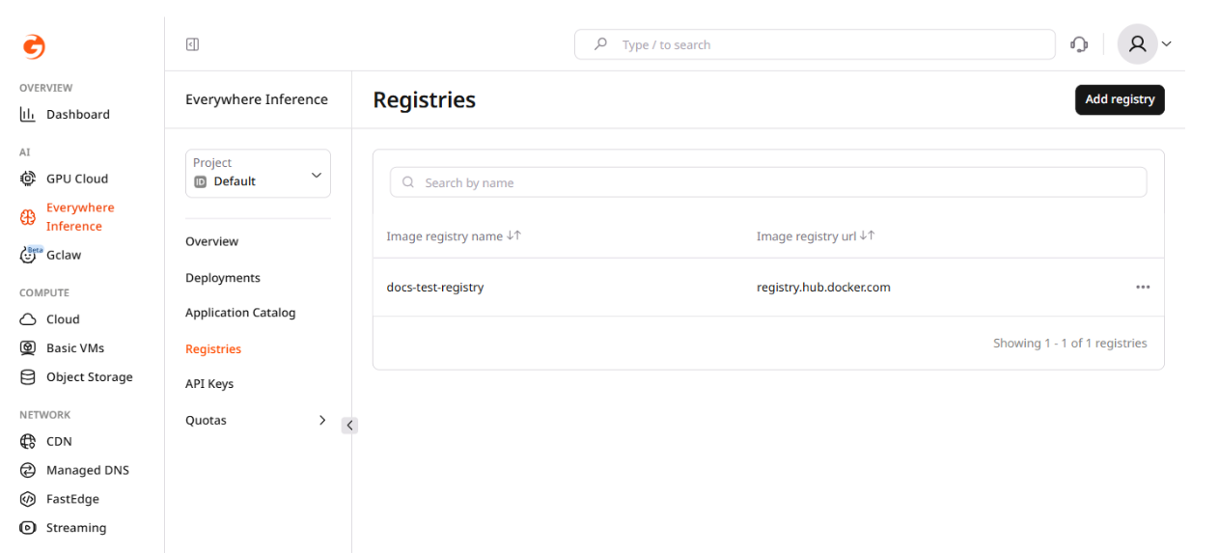Image resolution: width=1219 pixels, height=553 pixels.
Task: Go to Object Storage
Action: click(x=90, y=377)
